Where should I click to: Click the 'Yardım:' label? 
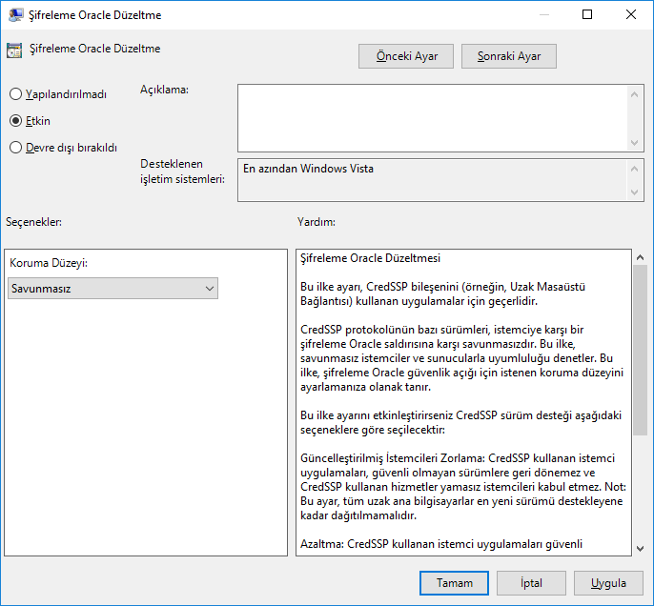pyautogui.click(x=317, y=222)
